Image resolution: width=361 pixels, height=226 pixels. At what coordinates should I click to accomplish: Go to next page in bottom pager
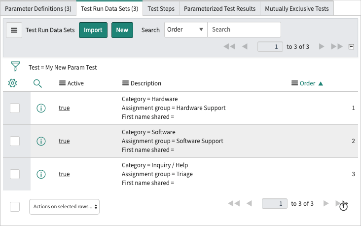(x=326, y=203)
